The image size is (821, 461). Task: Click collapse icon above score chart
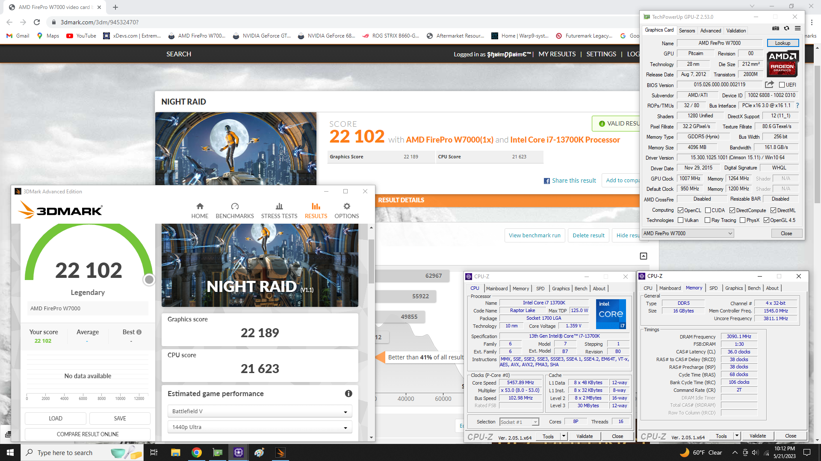644,256
